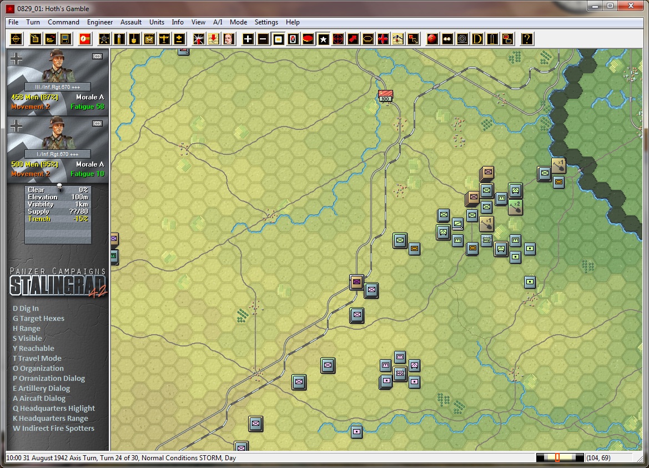This screenshot has width=649, height=468.
Task: Click the "Trench -15%" terrain info line
Action: [x=58, y=219]
